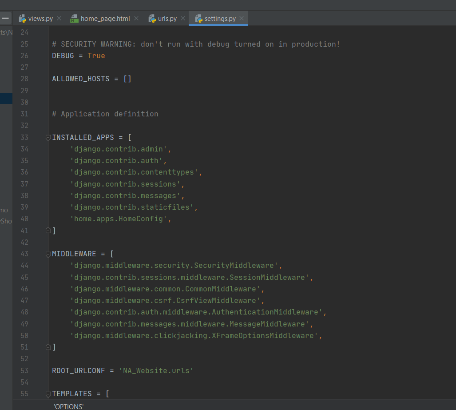Click the Application definition comment

tap(105, 114)
